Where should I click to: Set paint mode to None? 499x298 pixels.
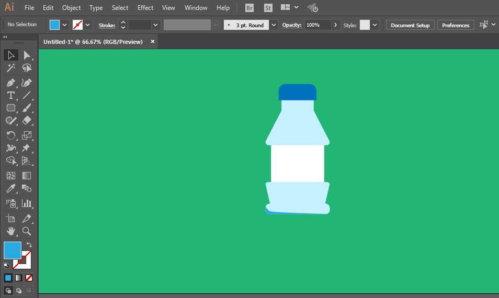click(29, 278)
